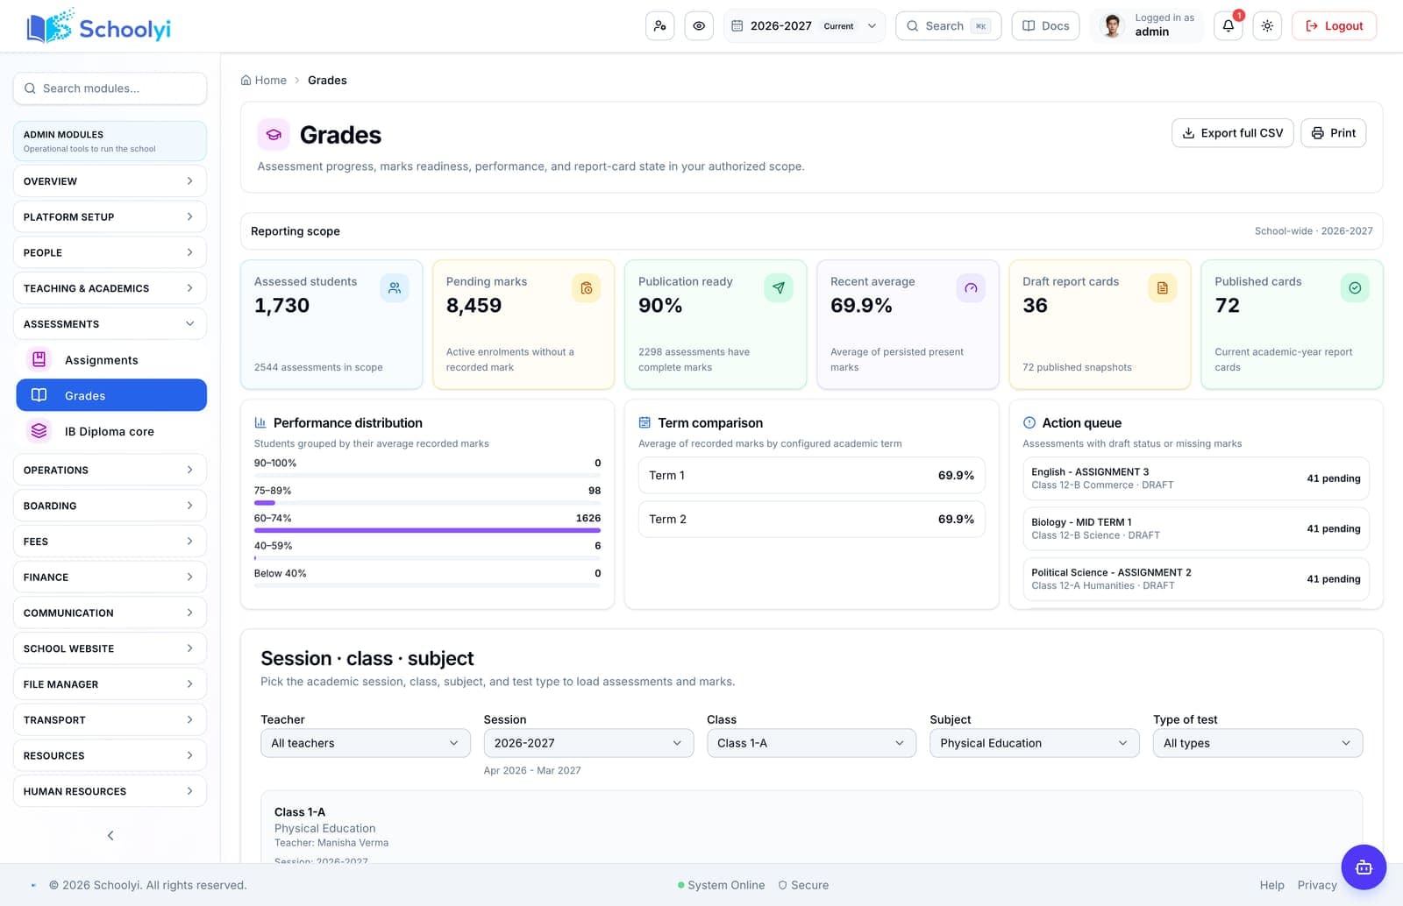Open Assignments in the sidebar
The height and width of the screenshot is (906, 1403).
(x=111, y=360)
